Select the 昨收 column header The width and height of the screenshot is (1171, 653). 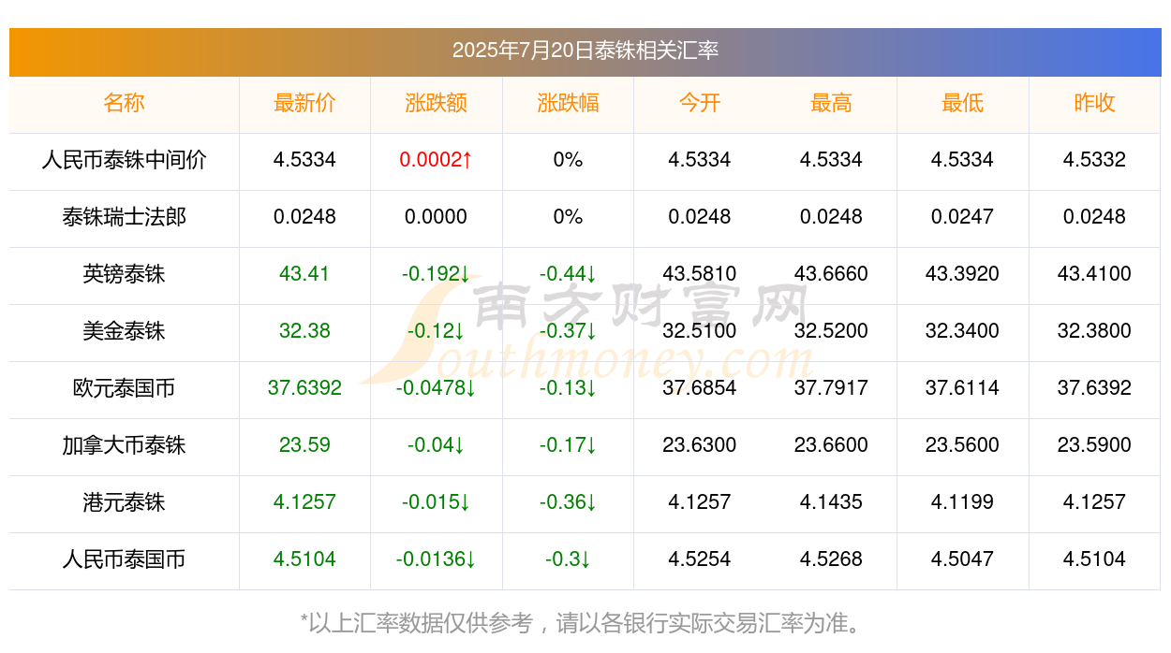coord(1094,103)
